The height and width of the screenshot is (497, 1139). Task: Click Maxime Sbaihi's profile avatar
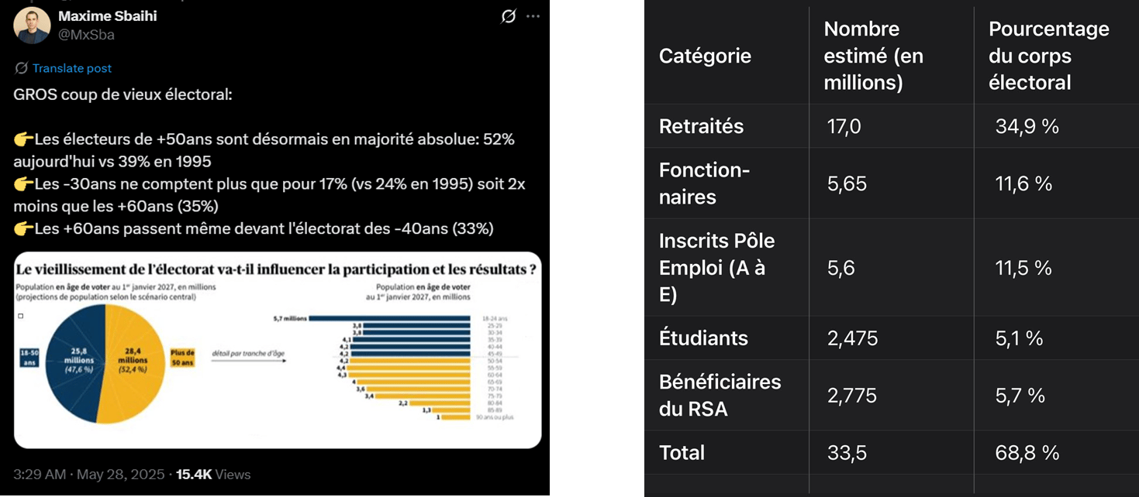(33, 26)
